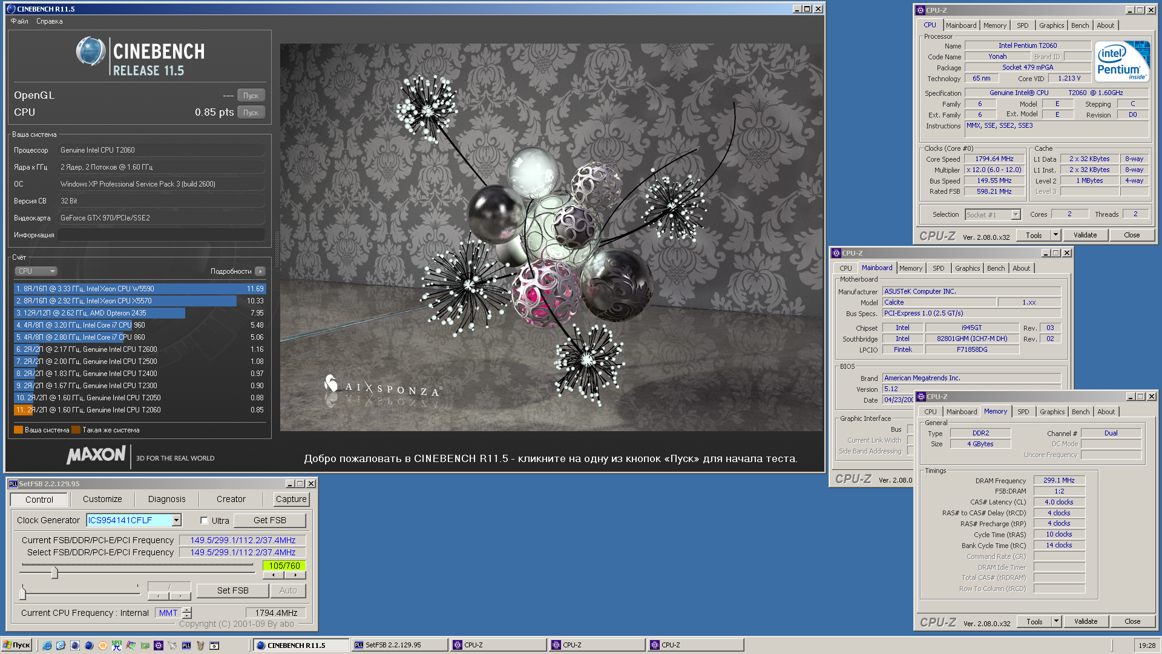Screen dimensions: 1162x654
Task: Switch to SetFSB from the taskbar
Action: coord(399,646)
